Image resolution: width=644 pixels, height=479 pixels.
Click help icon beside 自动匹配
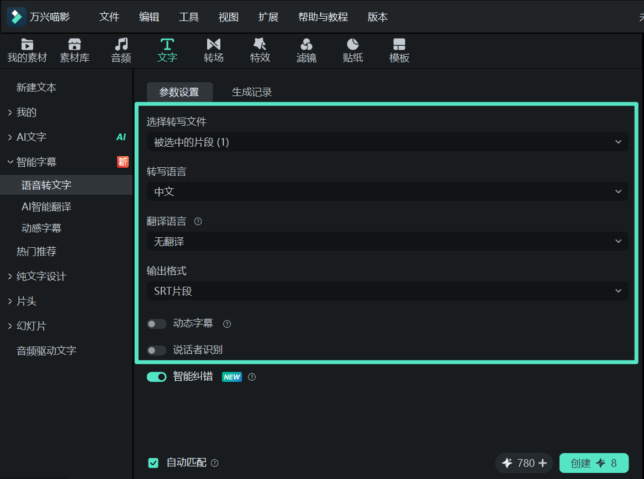[x=214, y=463]
